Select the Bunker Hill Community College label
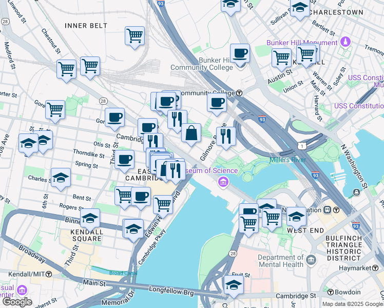Image resolution: width=384 pixels, height=308 pixels. tap(202, 64)
